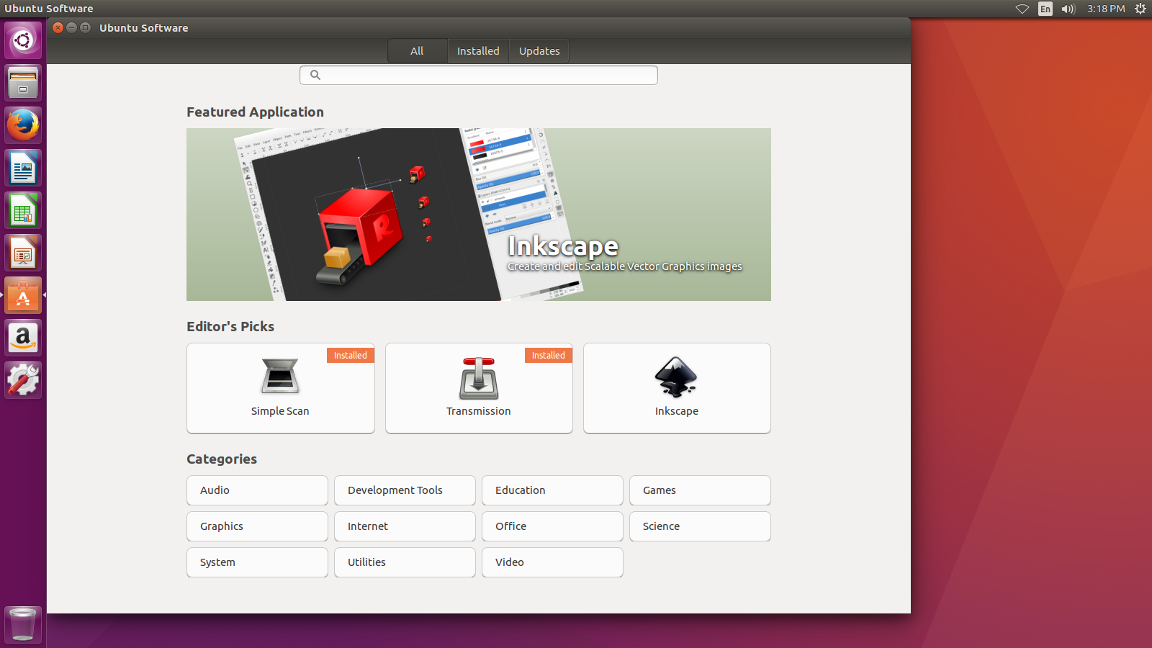Open the featured Inkscape banner
Viewport: 1152px width, 648px height.
(x=479, y=215)
